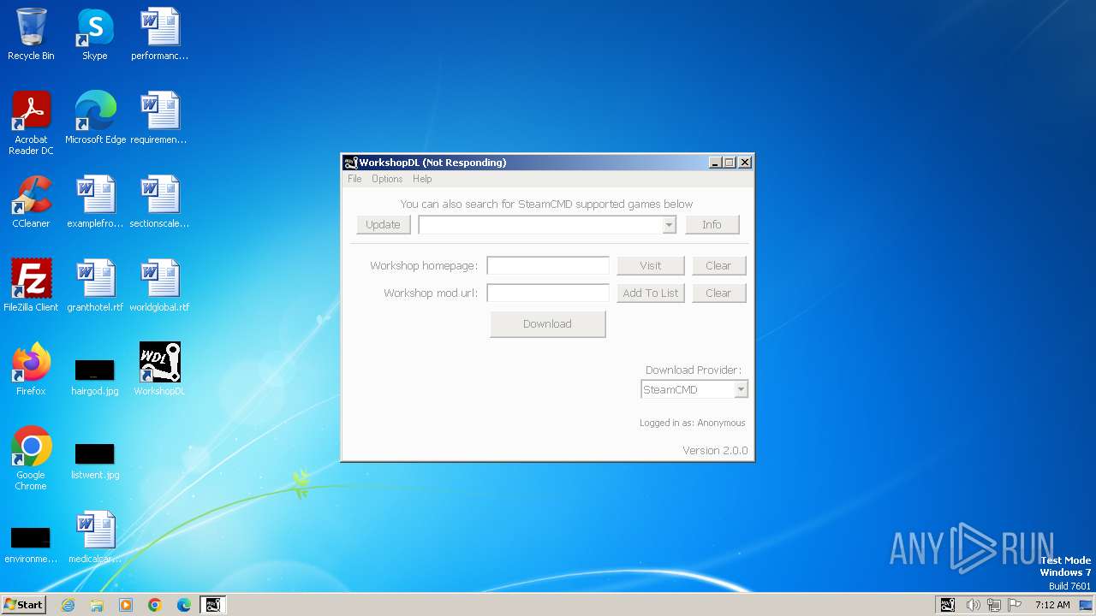Open the Help menu in WorkshopDL
This screenshot has height=616, width=1096.
(x=422, y=179)
